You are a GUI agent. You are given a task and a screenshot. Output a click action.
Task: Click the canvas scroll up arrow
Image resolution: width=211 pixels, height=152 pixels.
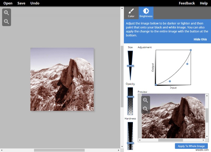click(x=122, y=8)
